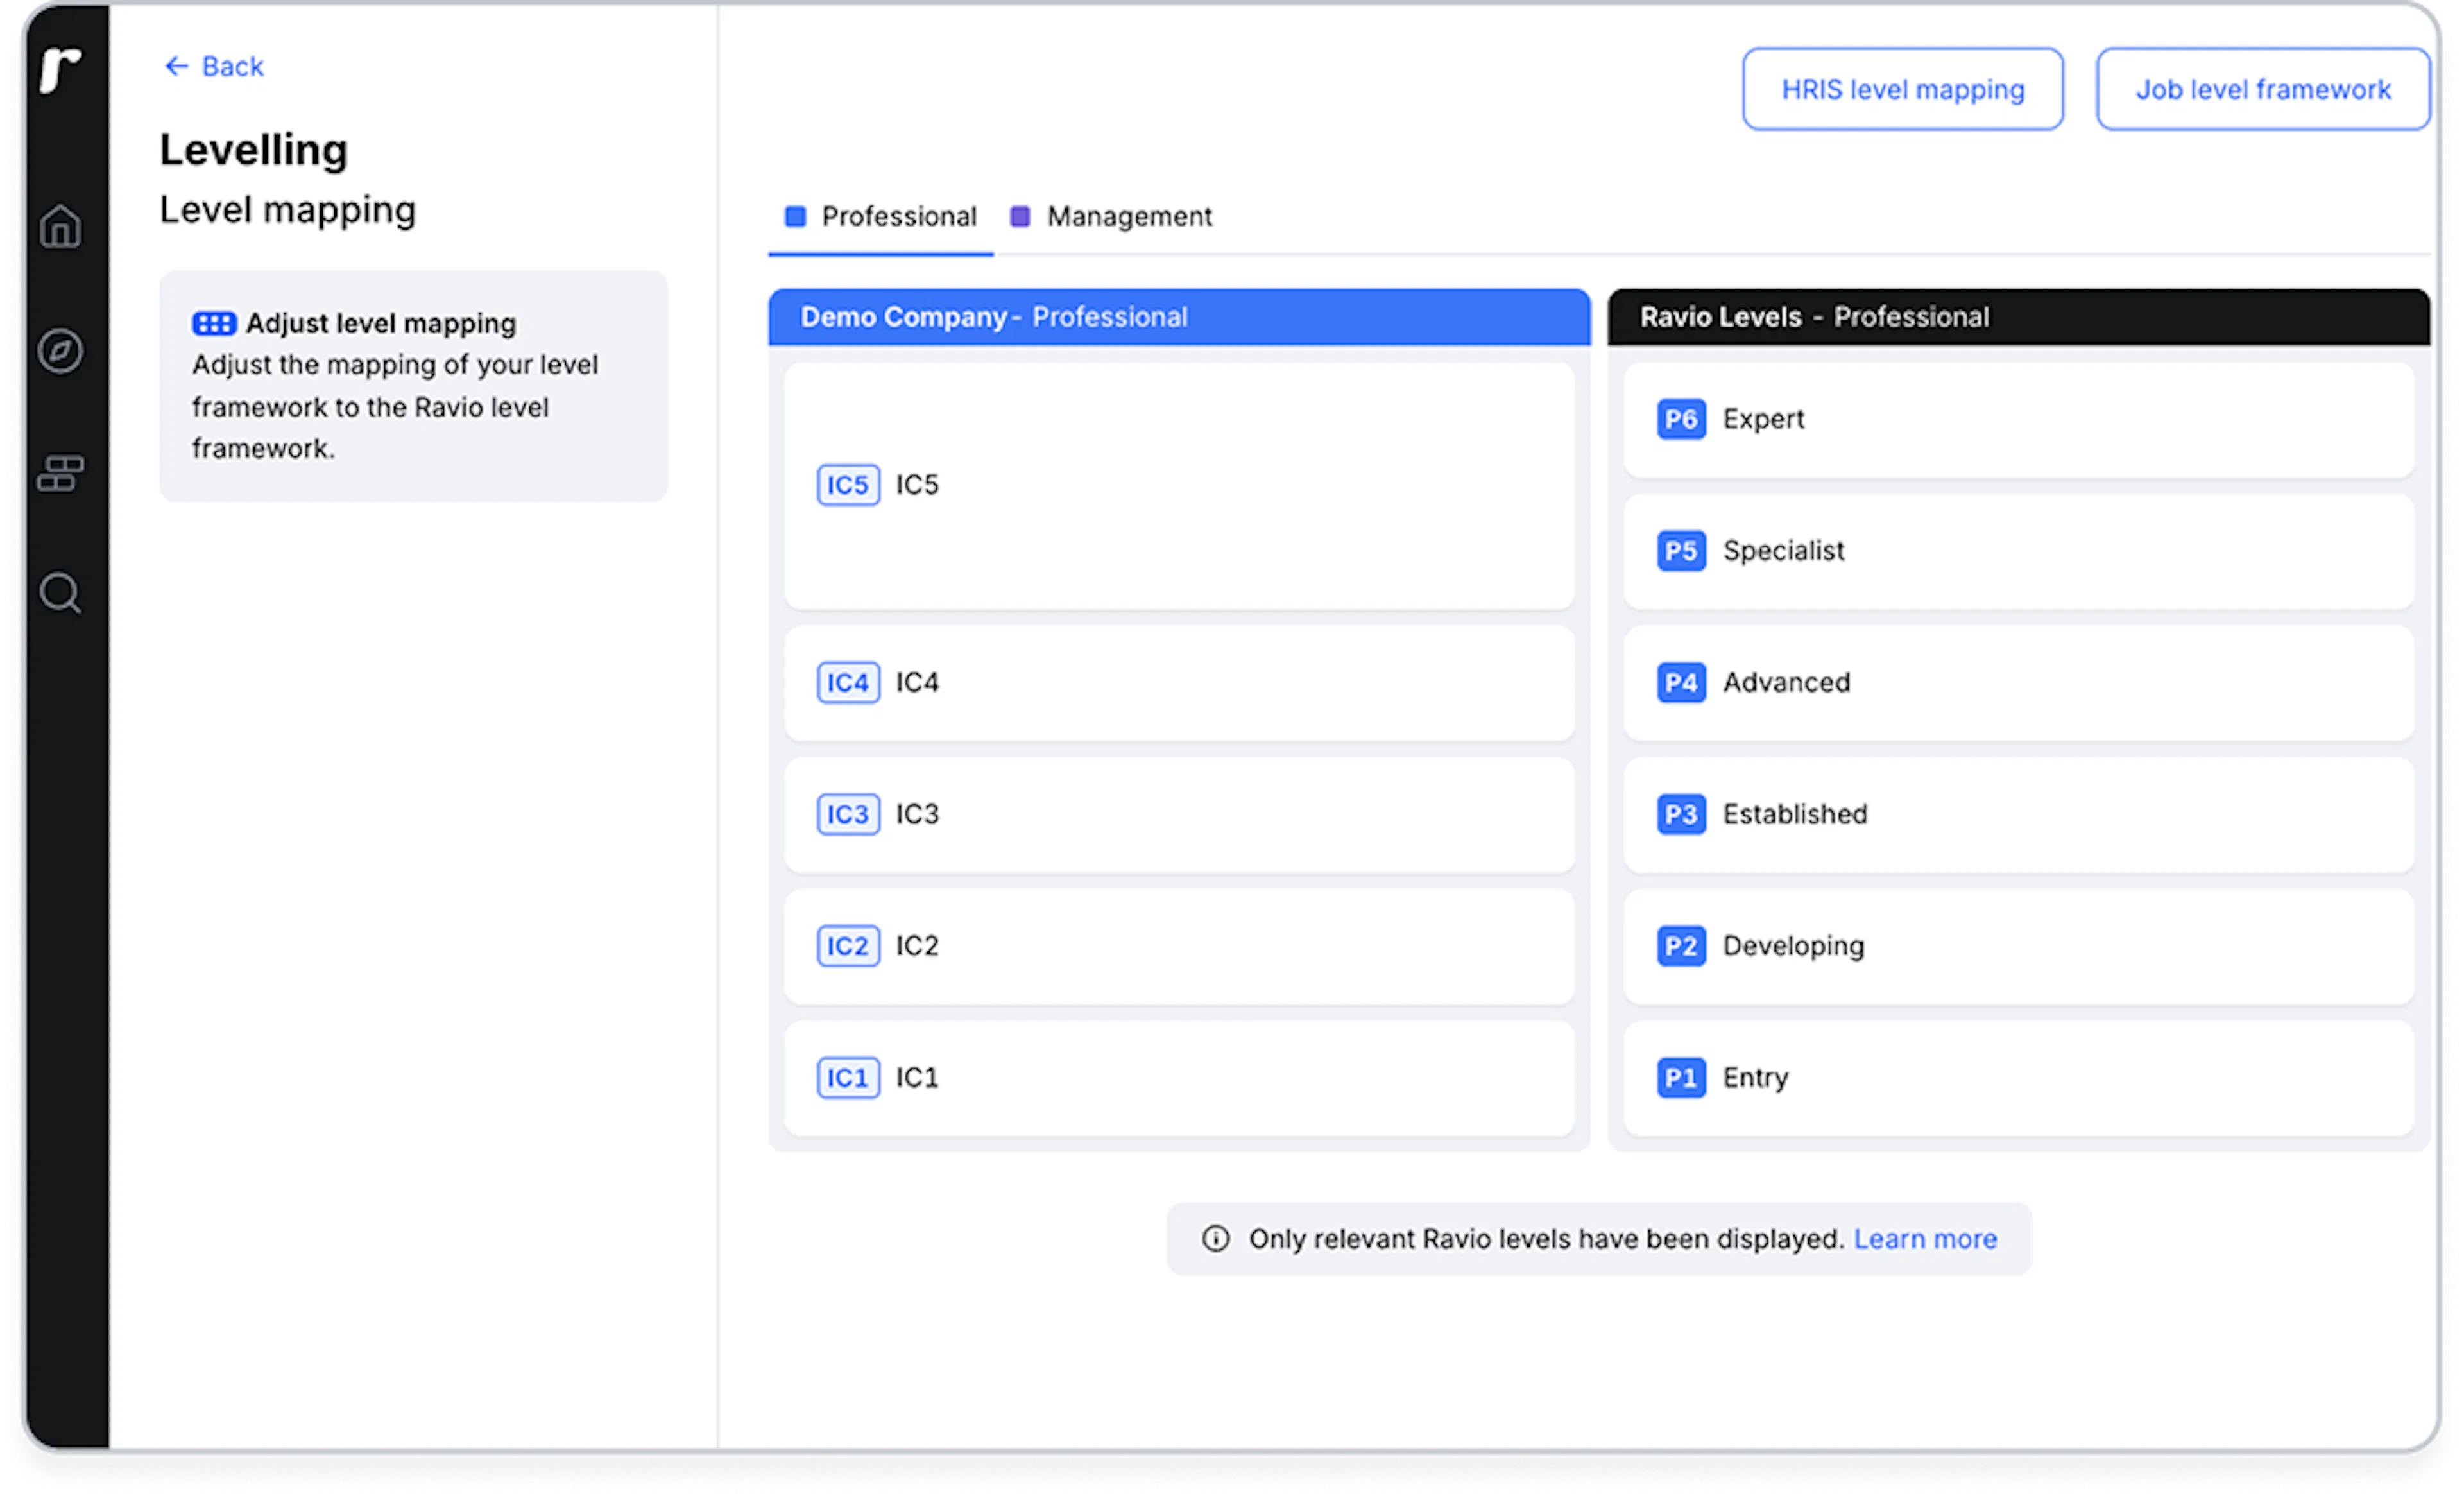Select the 'Developing' level text
This screenshot has height=1498, width=2464.
(1793, 946)
